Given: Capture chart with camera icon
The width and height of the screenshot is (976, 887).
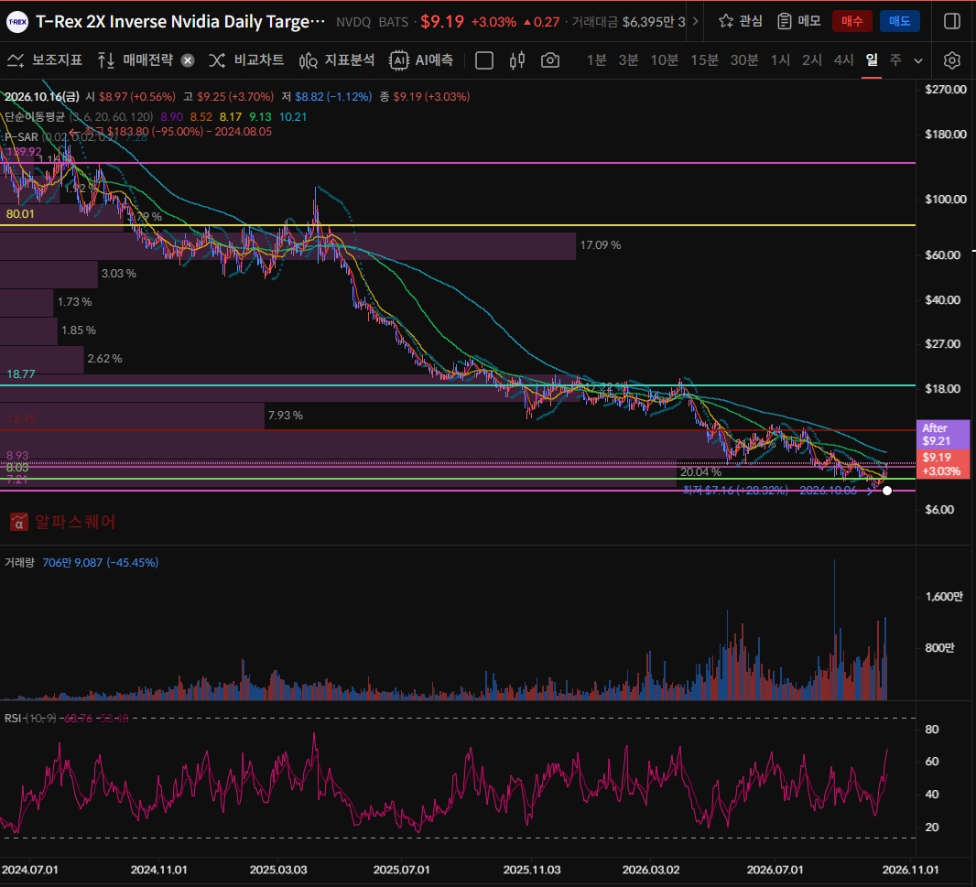Looking at the screenshot, I should [x=550, y=60].
